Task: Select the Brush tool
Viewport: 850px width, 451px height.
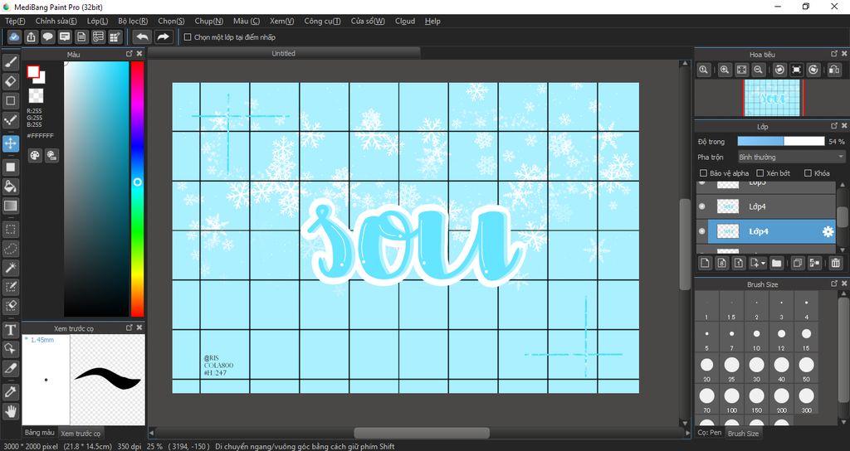Action: point(10,61)
